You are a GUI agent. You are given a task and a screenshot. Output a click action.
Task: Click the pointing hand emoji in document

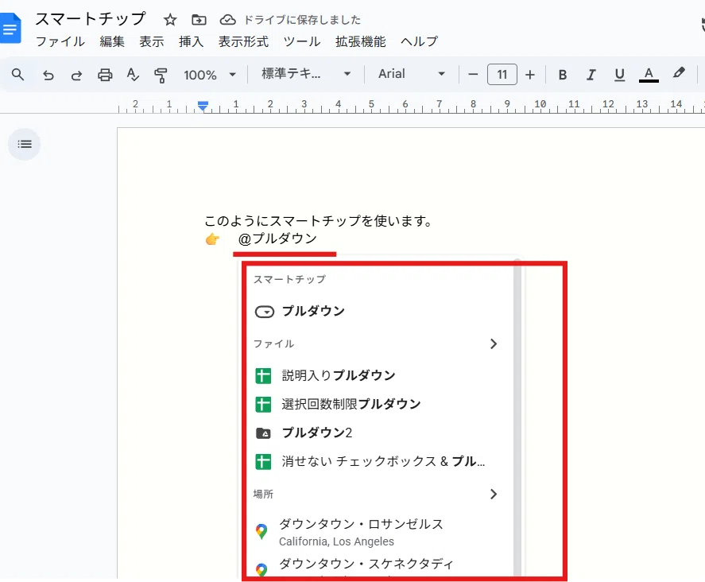[213, 239]
